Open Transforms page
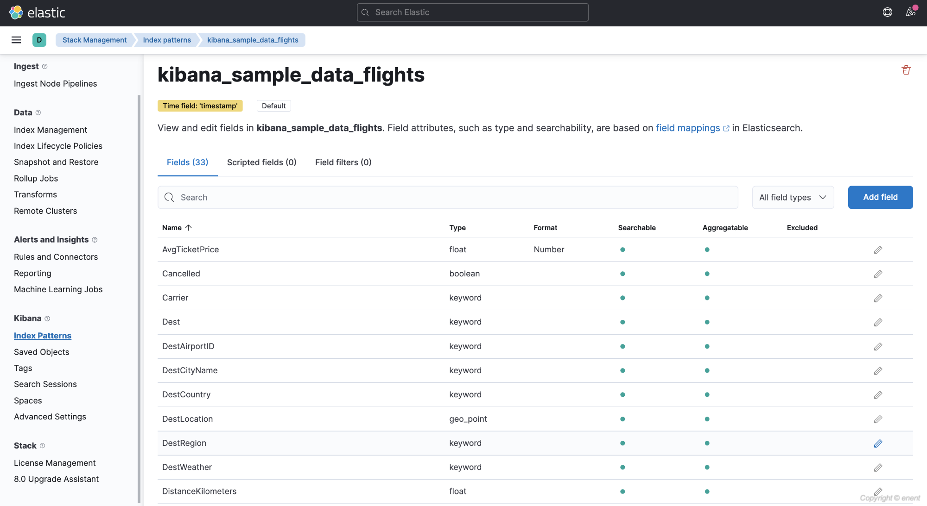The width and height of the screenshot is (927, 506). point(35,194)
